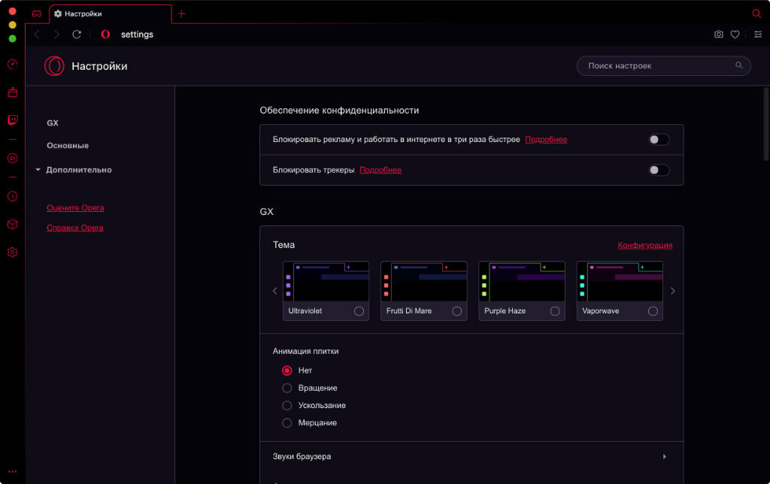Click the 'Тема' label

283,245
